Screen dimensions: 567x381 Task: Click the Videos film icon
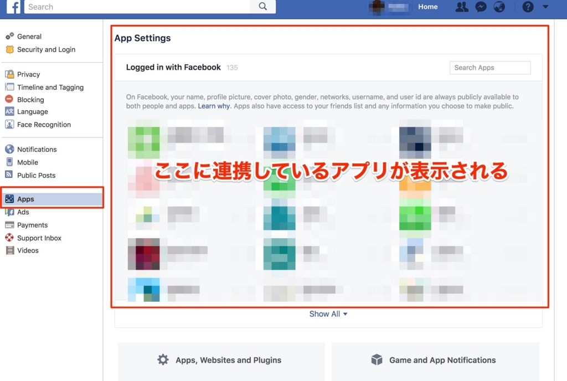click(x=10, y=250)
